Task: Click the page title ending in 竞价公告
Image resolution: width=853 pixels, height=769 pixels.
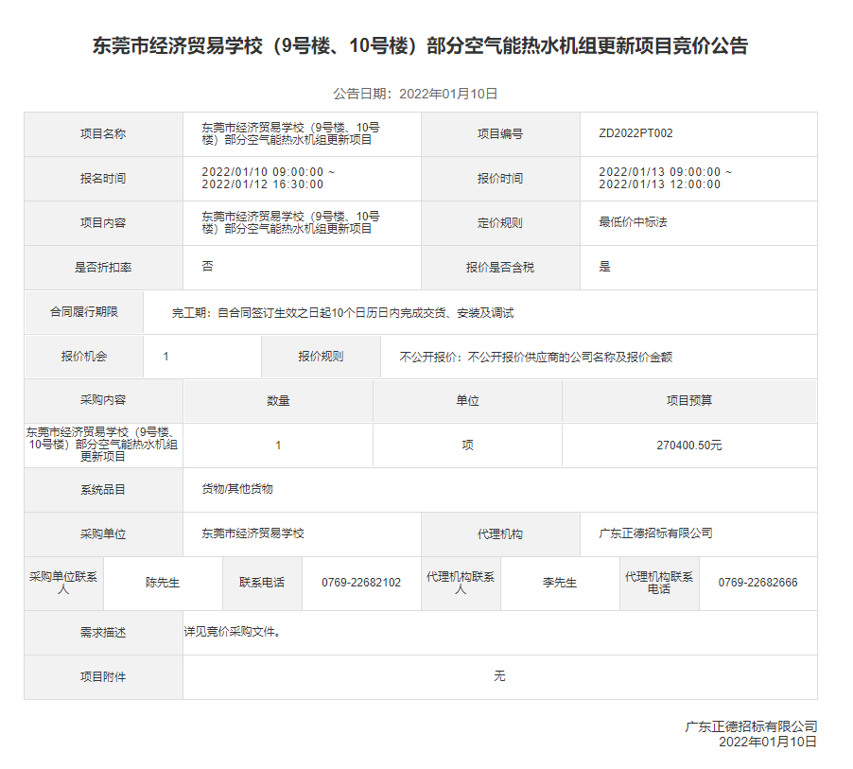Action: coord(420,45)
